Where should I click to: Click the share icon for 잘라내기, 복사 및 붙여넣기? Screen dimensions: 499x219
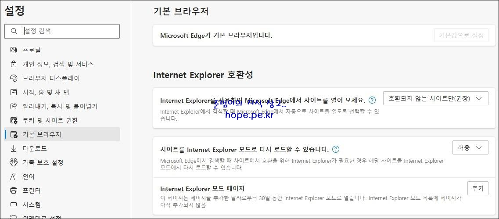[13, 106]
